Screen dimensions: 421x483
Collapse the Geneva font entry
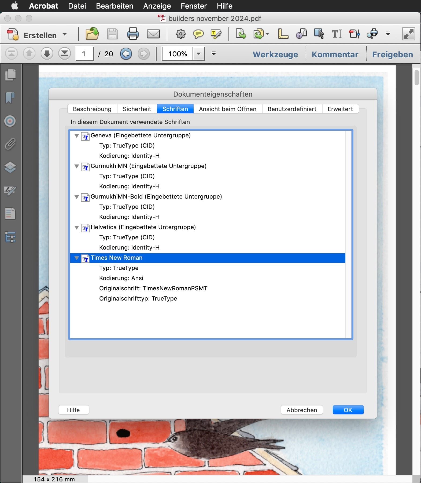coord(77,136)
